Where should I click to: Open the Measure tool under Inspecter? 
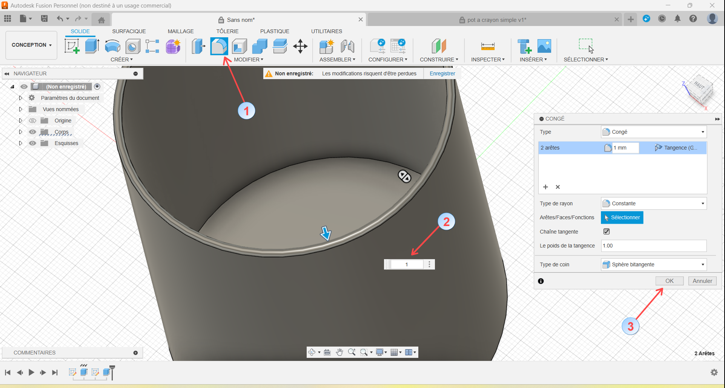click(487, 47)
